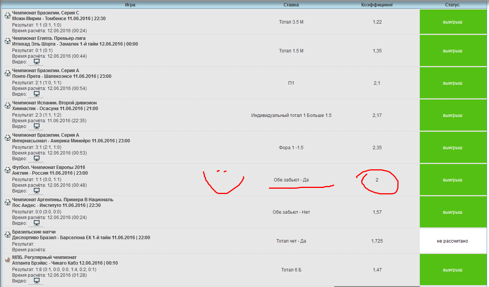Click coefficient value 2,1
Screen dimensions: 489x287
(x=377, y=83)
